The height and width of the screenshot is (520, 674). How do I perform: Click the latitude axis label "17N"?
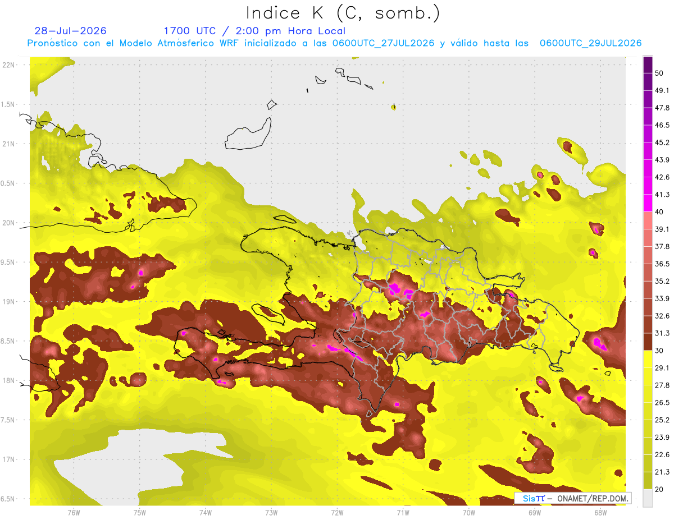click(10, 459)
